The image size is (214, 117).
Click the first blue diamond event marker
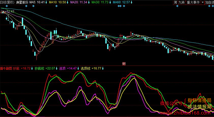pos(7,6)
